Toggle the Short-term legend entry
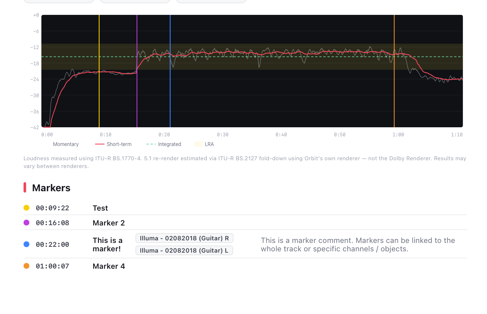Viewport: 487px width, 314px height. tap(114, 144)
